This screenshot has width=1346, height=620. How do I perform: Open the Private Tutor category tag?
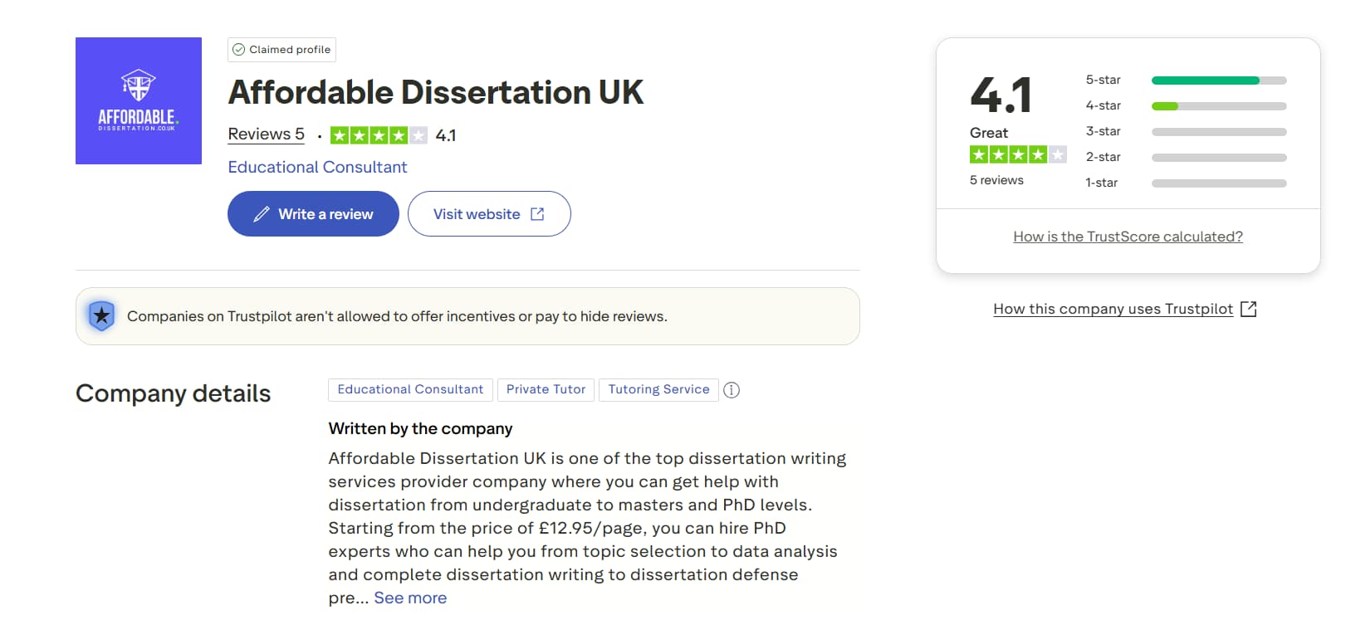tap(546, 390)
